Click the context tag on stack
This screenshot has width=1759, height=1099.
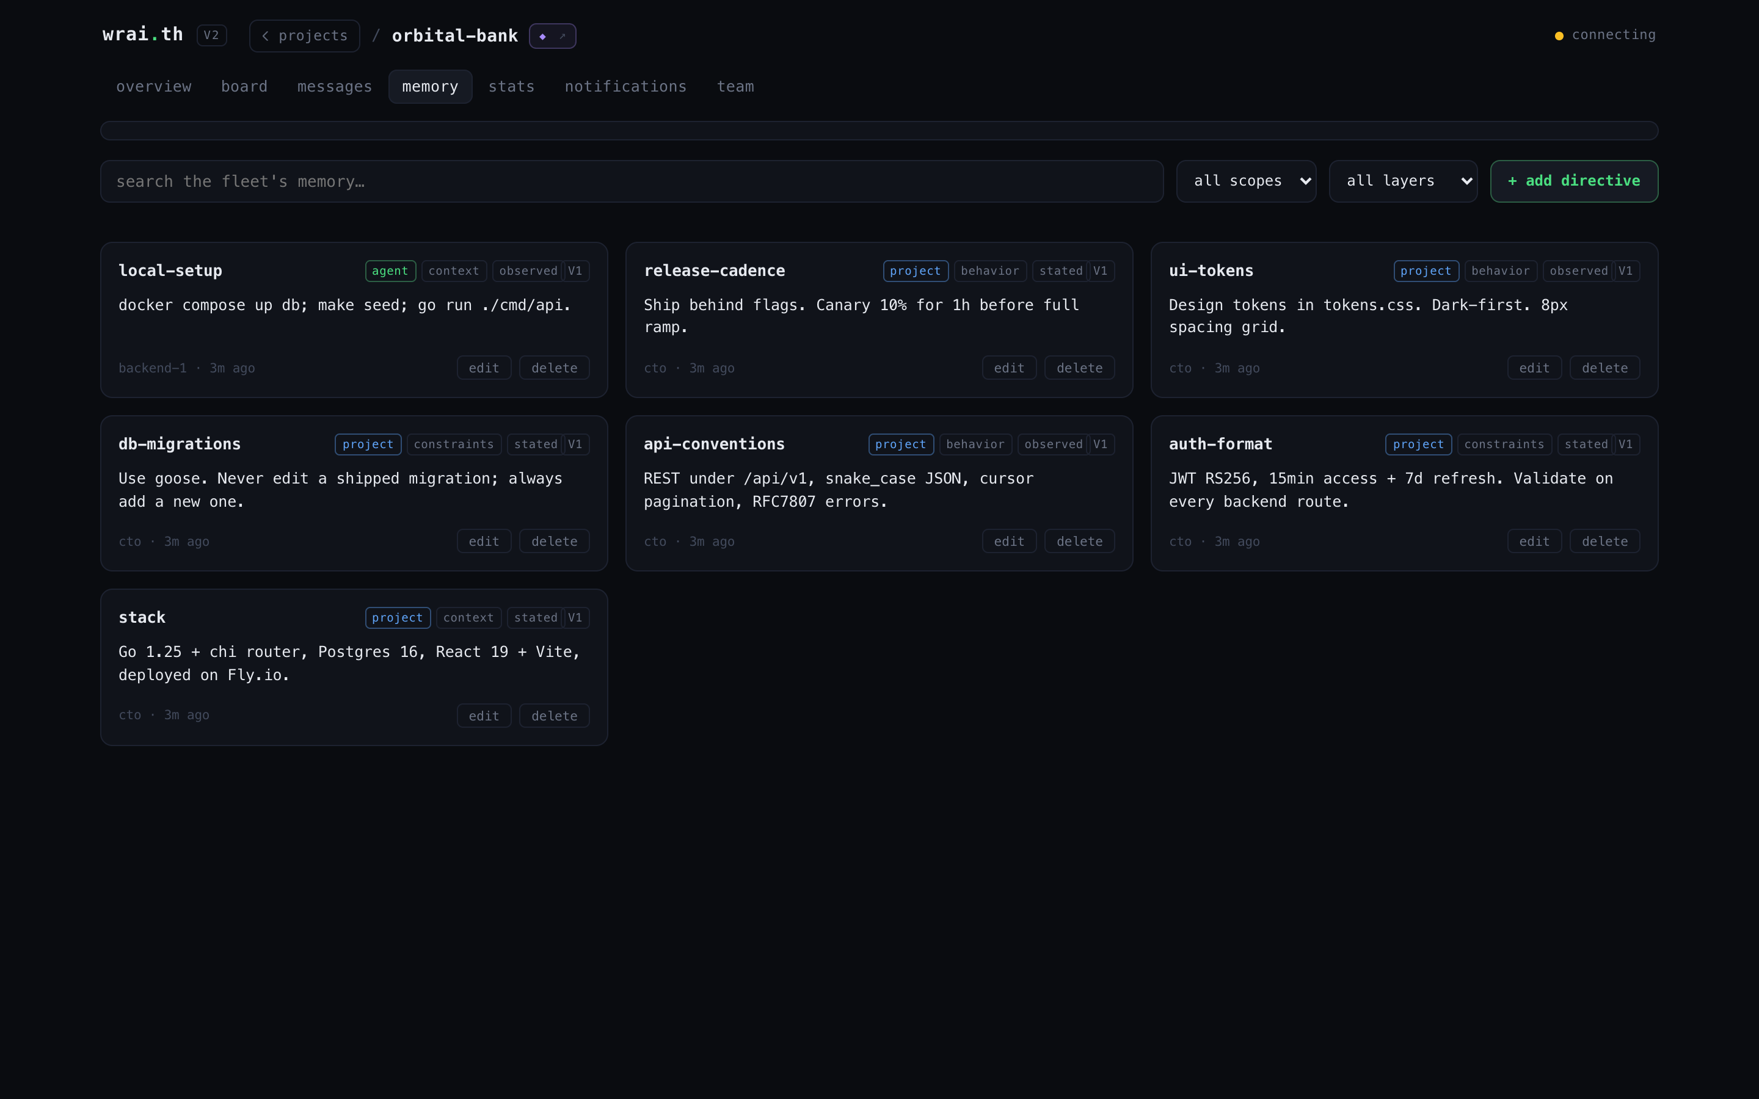pos(469,618)
